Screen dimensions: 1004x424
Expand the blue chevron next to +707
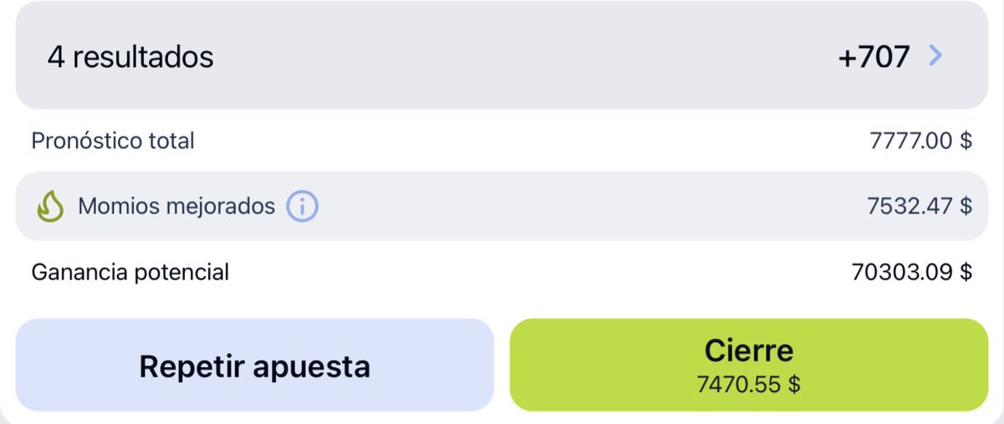[x=935, y=56]
